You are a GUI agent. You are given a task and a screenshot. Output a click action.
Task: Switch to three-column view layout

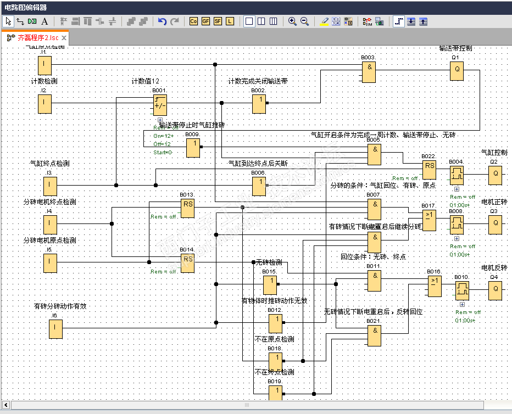click(273, 21)
